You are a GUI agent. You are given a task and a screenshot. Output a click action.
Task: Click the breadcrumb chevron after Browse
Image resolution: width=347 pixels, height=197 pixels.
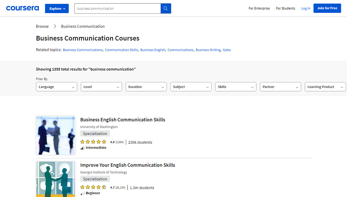(55, 26)
